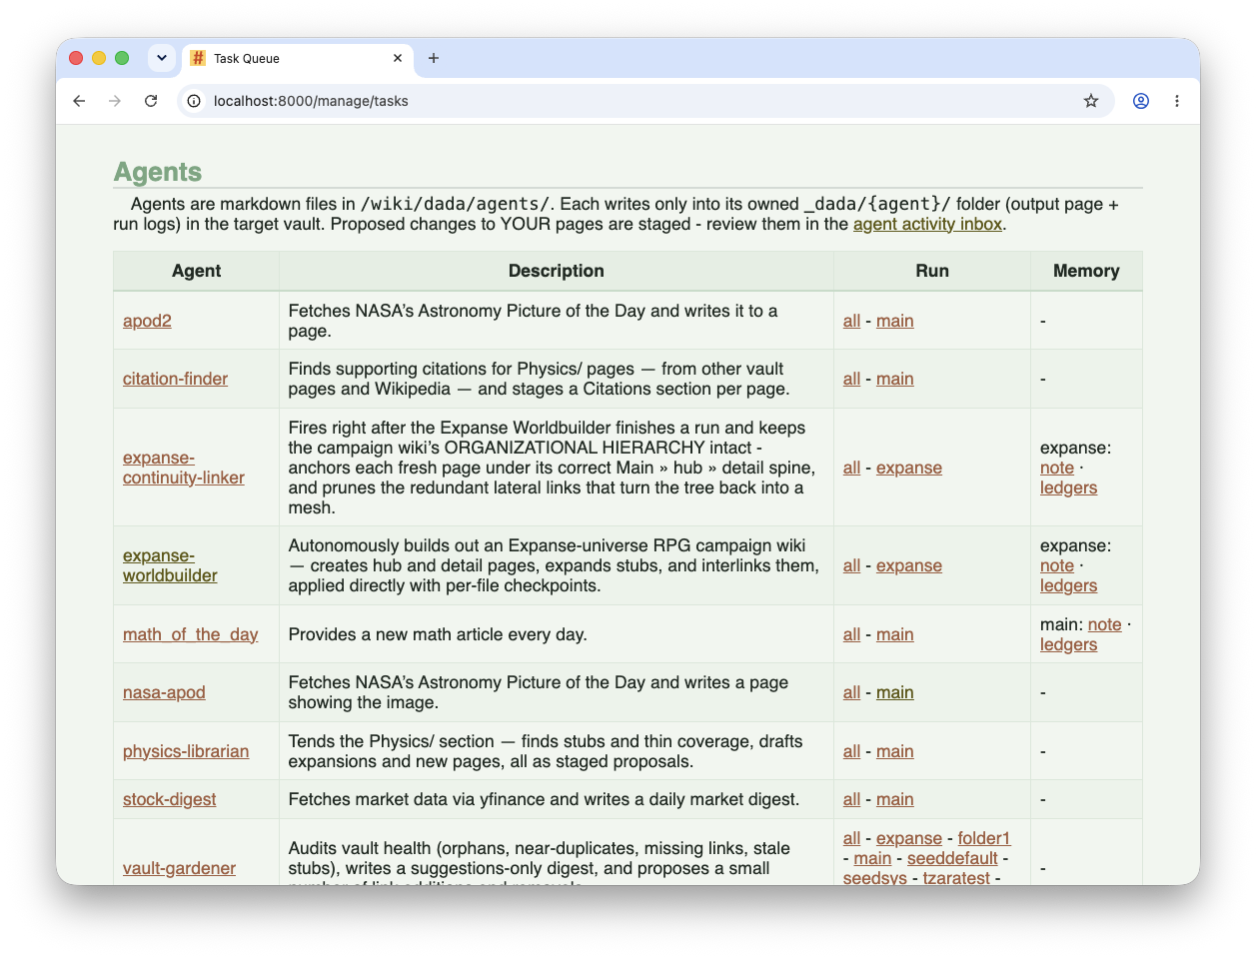
Task: Open the physics-librarian agent link
Action: click(x=186, y=751)
